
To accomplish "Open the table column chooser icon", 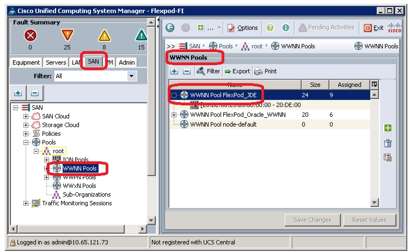I will [x=375, y=84].
